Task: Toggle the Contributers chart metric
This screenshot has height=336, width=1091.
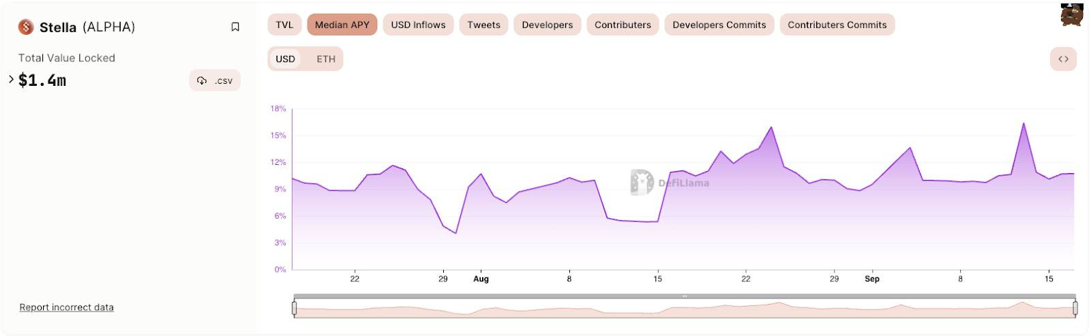Action: point(623,25)
